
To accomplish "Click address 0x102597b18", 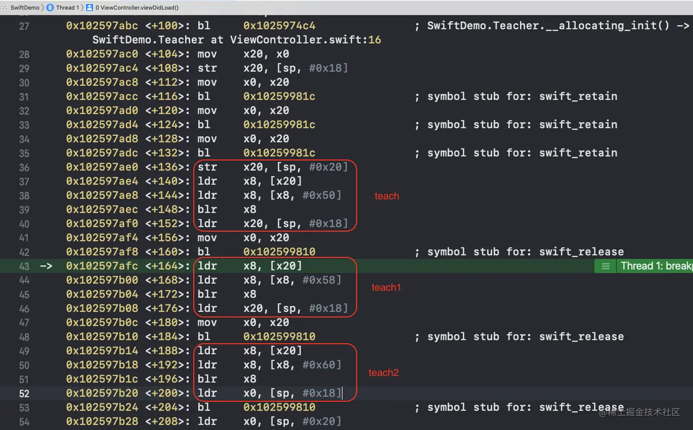I will coord(102,365).
